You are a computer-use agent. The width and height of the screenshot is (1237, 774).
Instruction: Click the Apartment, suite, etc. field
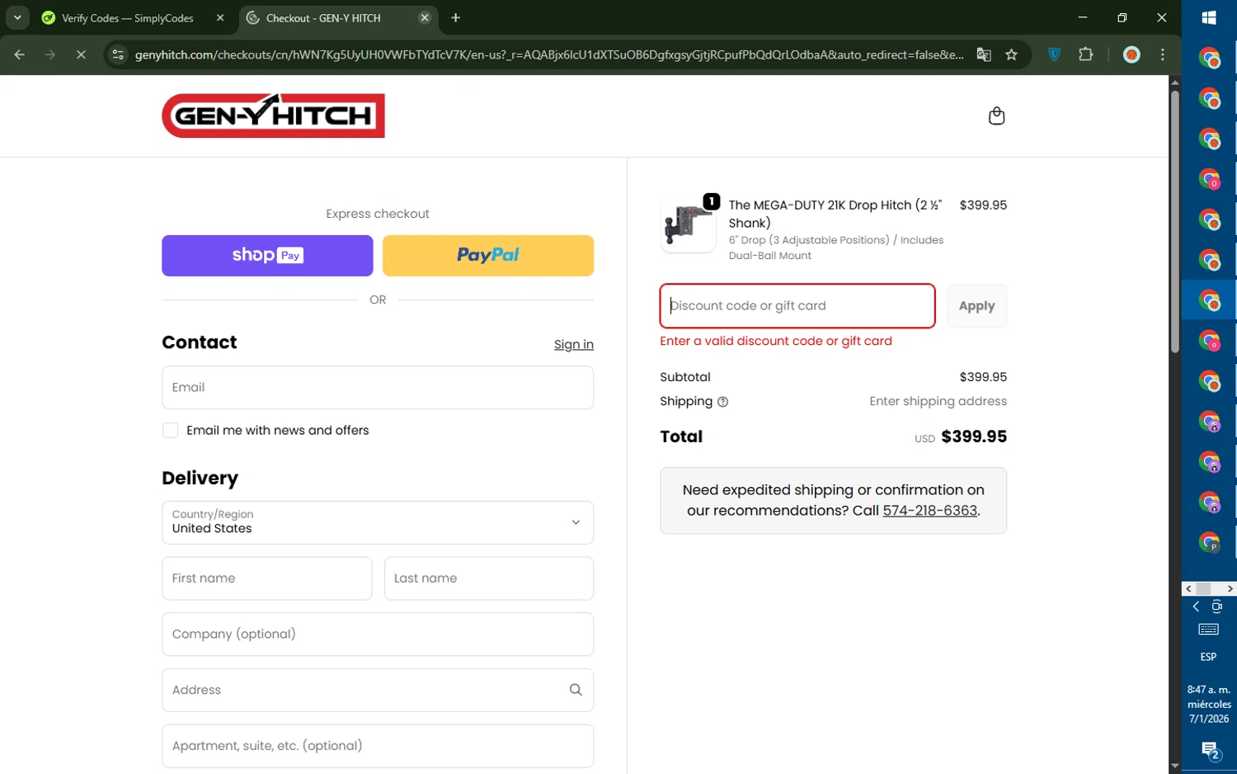378,746
